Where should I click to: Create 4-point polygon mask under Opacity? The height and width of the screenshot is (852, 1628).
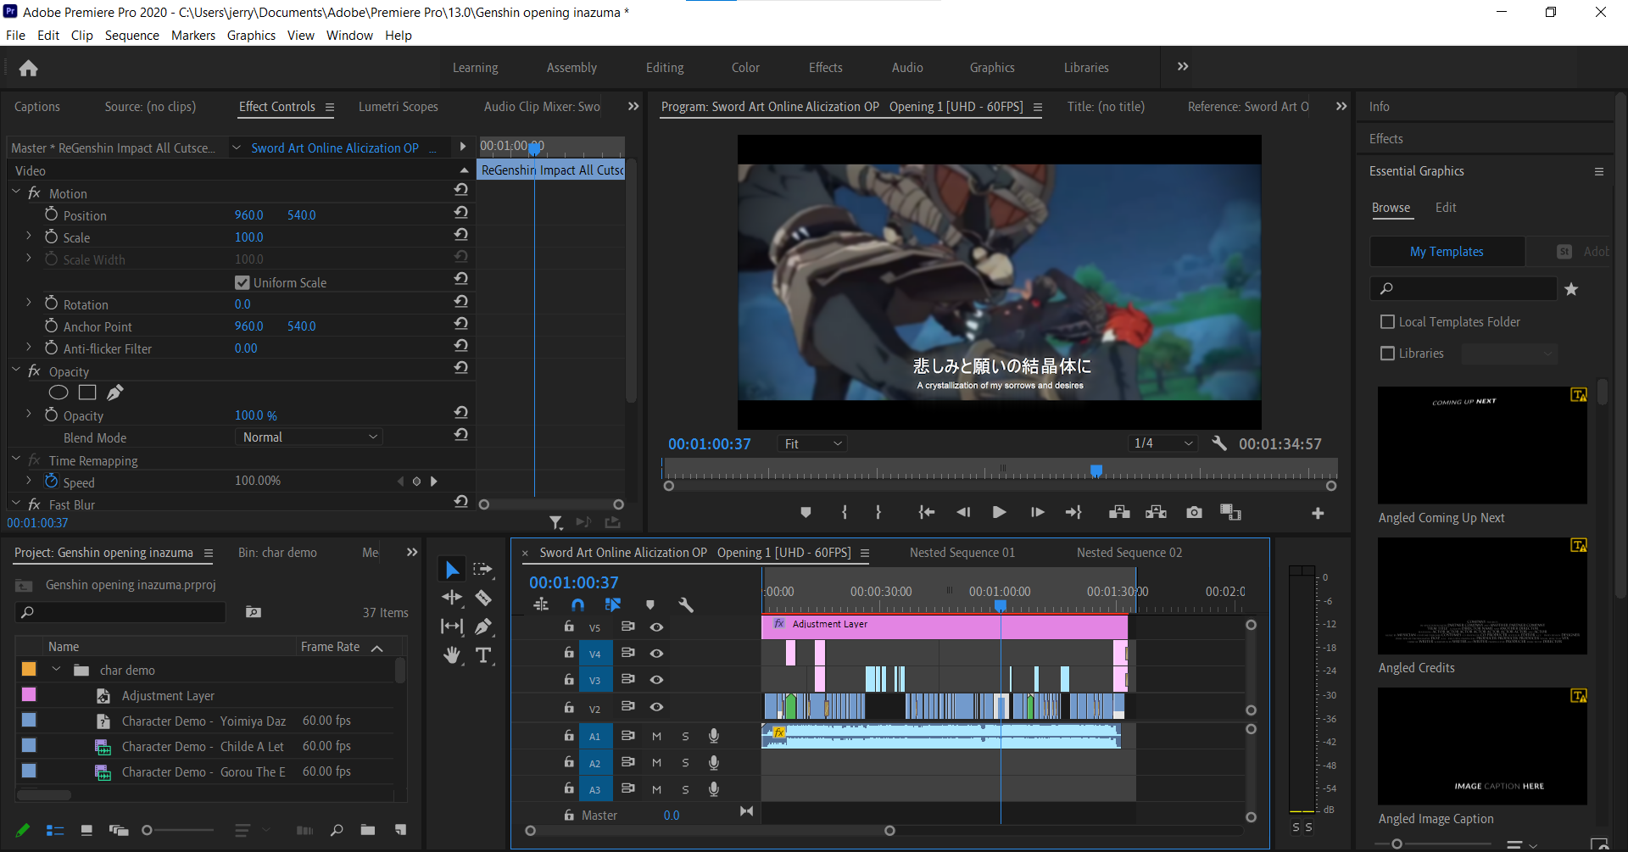point(87,393)
